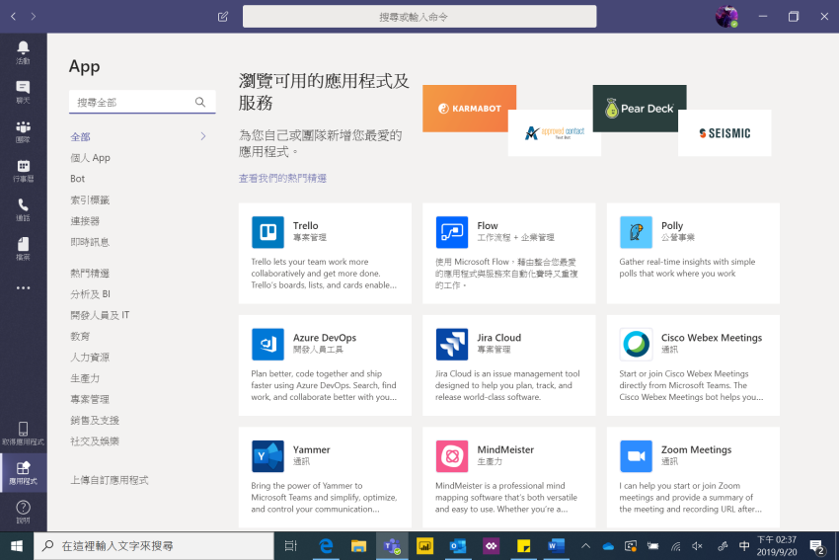The image size is (839, 560).
Task: Select the 個人 App category
Action: pyautogui.click(x=90, y=158)
